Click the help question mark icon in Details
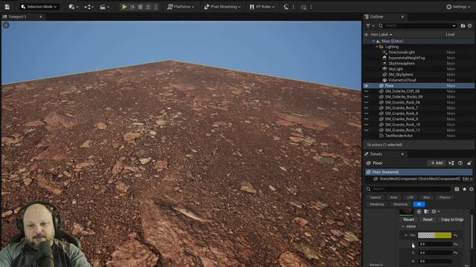The height and width of the screenshot is (267, 476). (460, 163)
